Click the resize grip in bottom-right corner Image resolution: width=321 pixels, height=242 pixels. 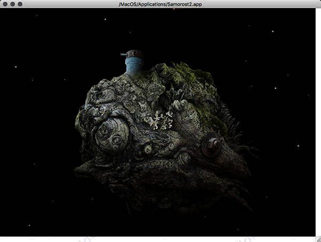tap(317, 238)
